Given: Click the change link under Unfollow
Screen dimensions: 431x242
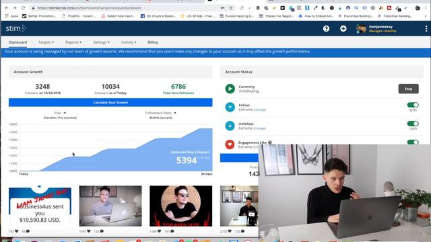Looking at the screenshot, I should pos(260,128).
